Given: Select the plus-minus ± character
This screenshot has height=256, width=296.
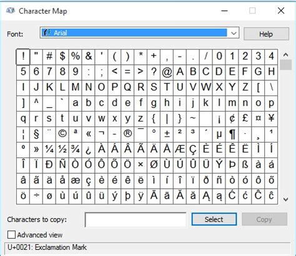Looking at the screenshot, I should [x=167, y=135].
